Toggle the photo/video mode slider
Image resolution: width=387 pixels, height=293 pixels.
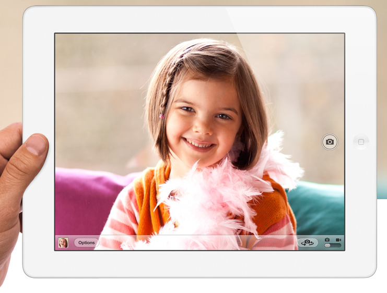(x=333, y=245)
